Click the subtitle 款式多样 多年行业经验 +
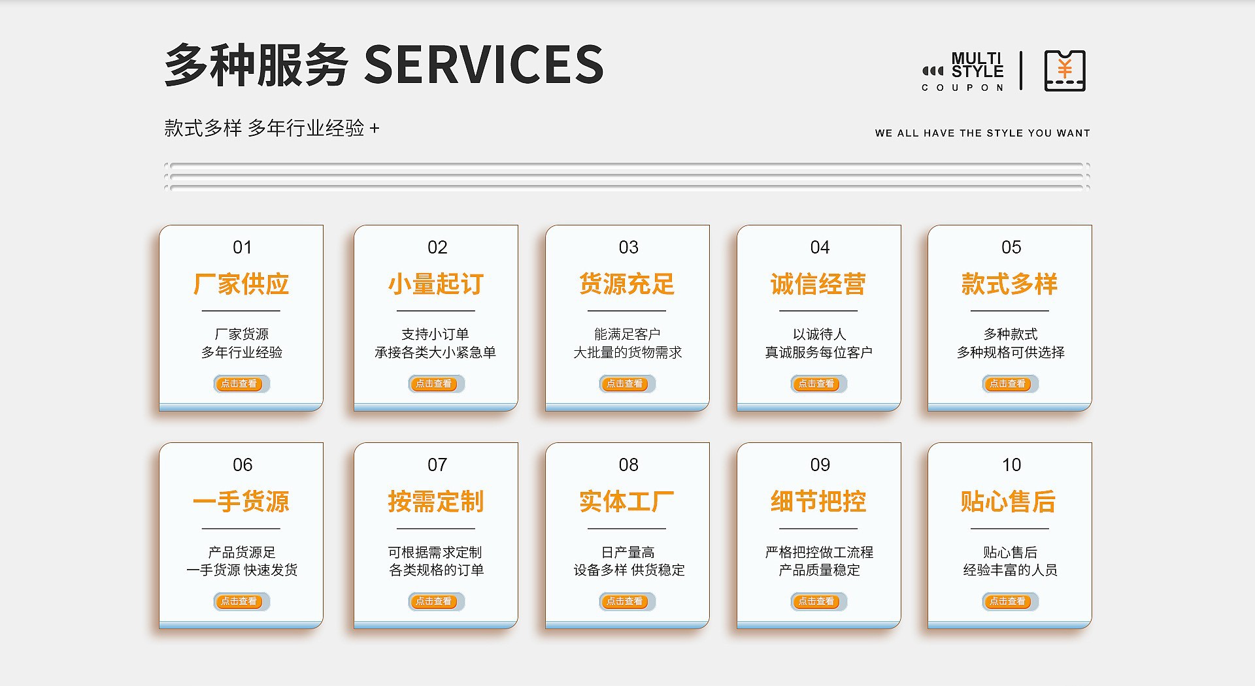This screenshot has width=1255, height=686. pos(272,128)
